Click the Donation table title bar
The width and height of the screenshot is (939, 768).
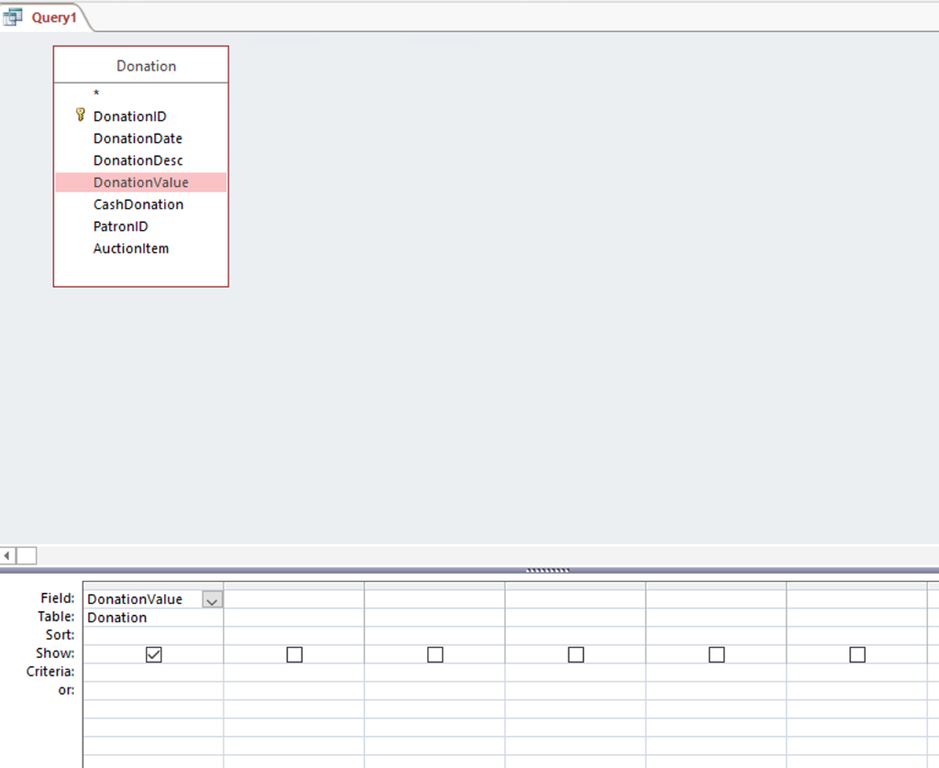point(140,65)
